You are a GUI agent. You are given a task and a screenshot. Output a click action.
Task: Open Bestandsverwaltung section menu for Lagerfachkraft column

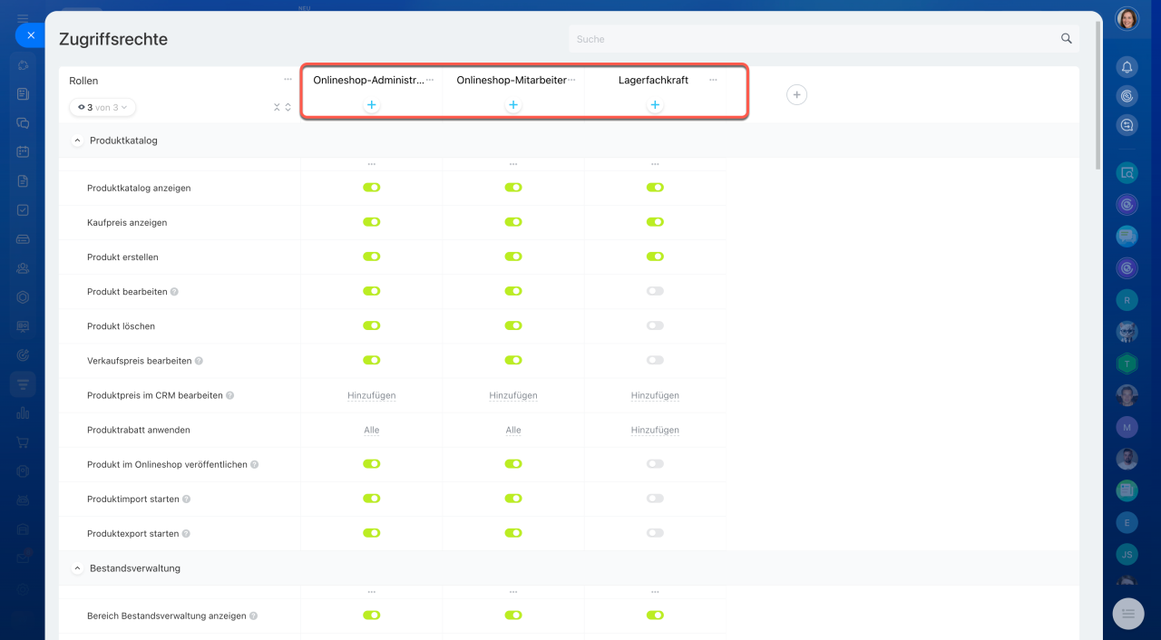click(x=655, y=592)
